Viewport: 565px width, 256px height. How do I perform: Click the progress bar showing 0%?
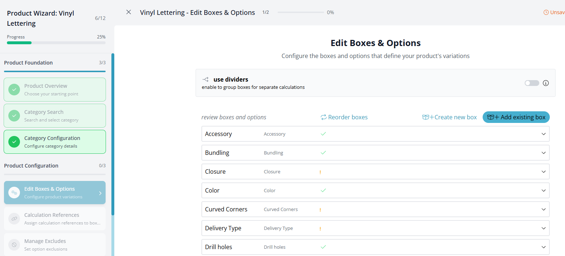coord(300,12)
